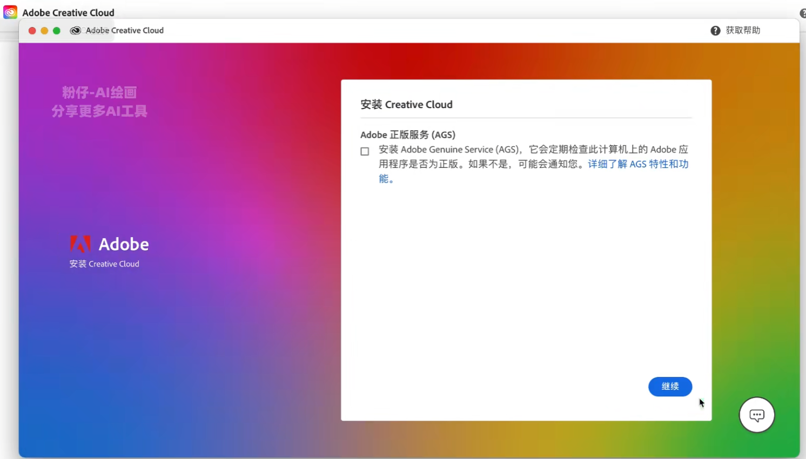Click the question mark help icon
This screenshot has width=806, height=459.
pyautogui.click(x=715, y=31)
